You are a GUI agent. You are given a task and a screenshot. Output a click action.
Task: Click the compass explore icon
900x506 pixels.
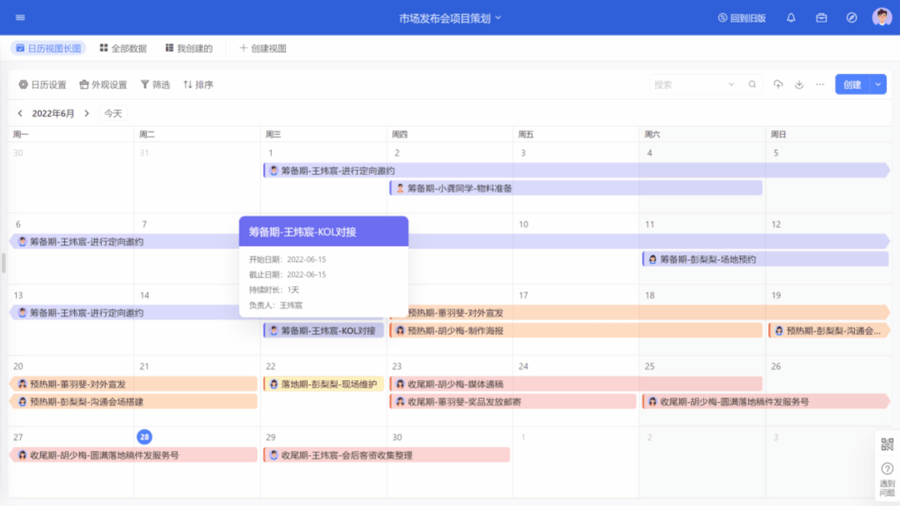pos(852,18)
